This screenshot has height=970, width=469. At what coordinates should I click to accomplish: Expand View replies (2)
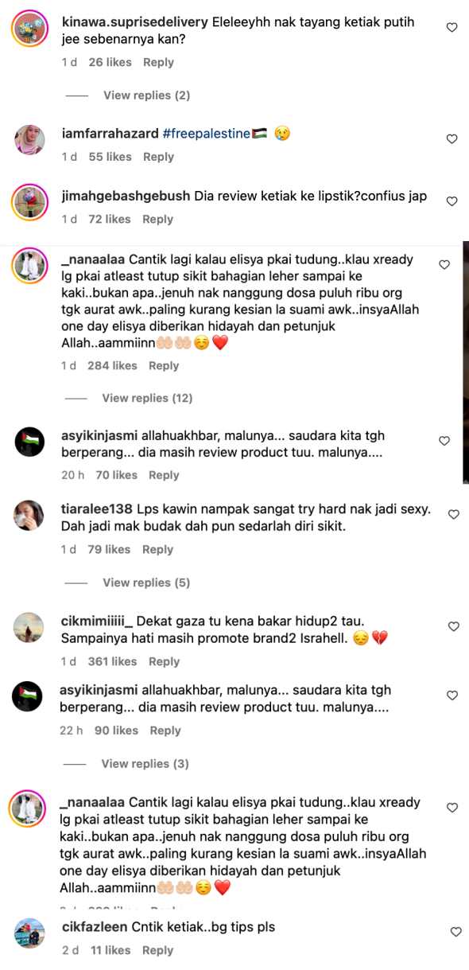pos(147,95)
